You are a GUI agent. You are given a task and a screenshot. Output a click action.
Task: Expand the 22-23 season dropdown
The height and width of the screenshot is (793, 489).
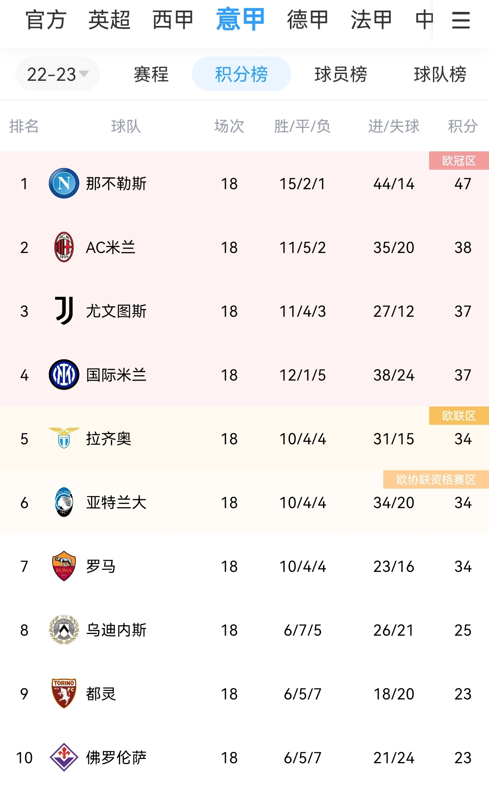[58, 74]
